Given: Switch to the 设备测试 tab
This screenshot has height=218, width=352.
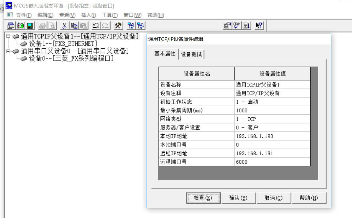Looking at the screenshot, I should 191,54.
